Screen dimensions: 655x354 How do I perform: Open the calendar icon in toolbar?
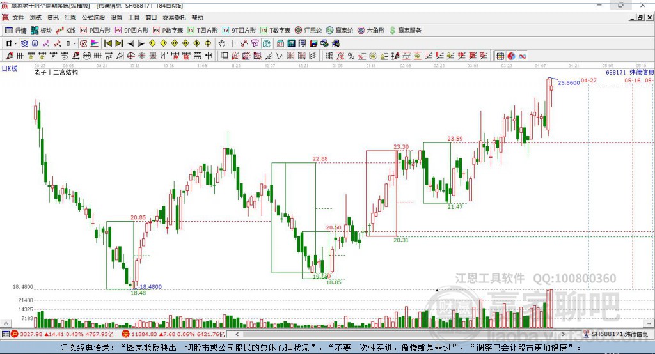click(280, 43)
